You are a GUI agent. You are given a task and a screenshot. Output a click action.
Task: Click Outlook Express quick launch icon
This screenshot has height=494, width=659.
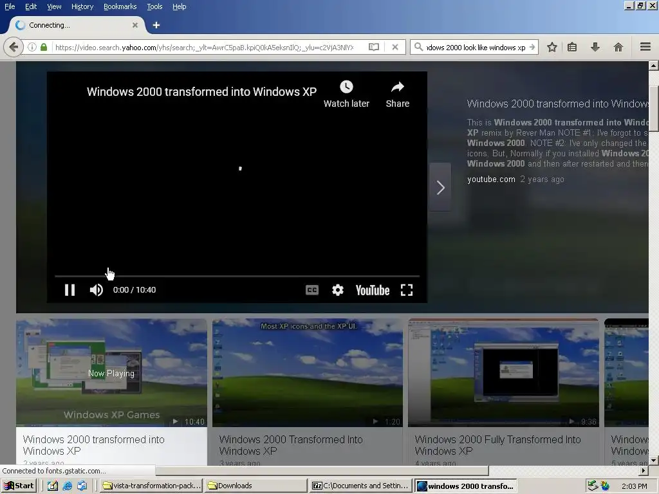[82, 486]
